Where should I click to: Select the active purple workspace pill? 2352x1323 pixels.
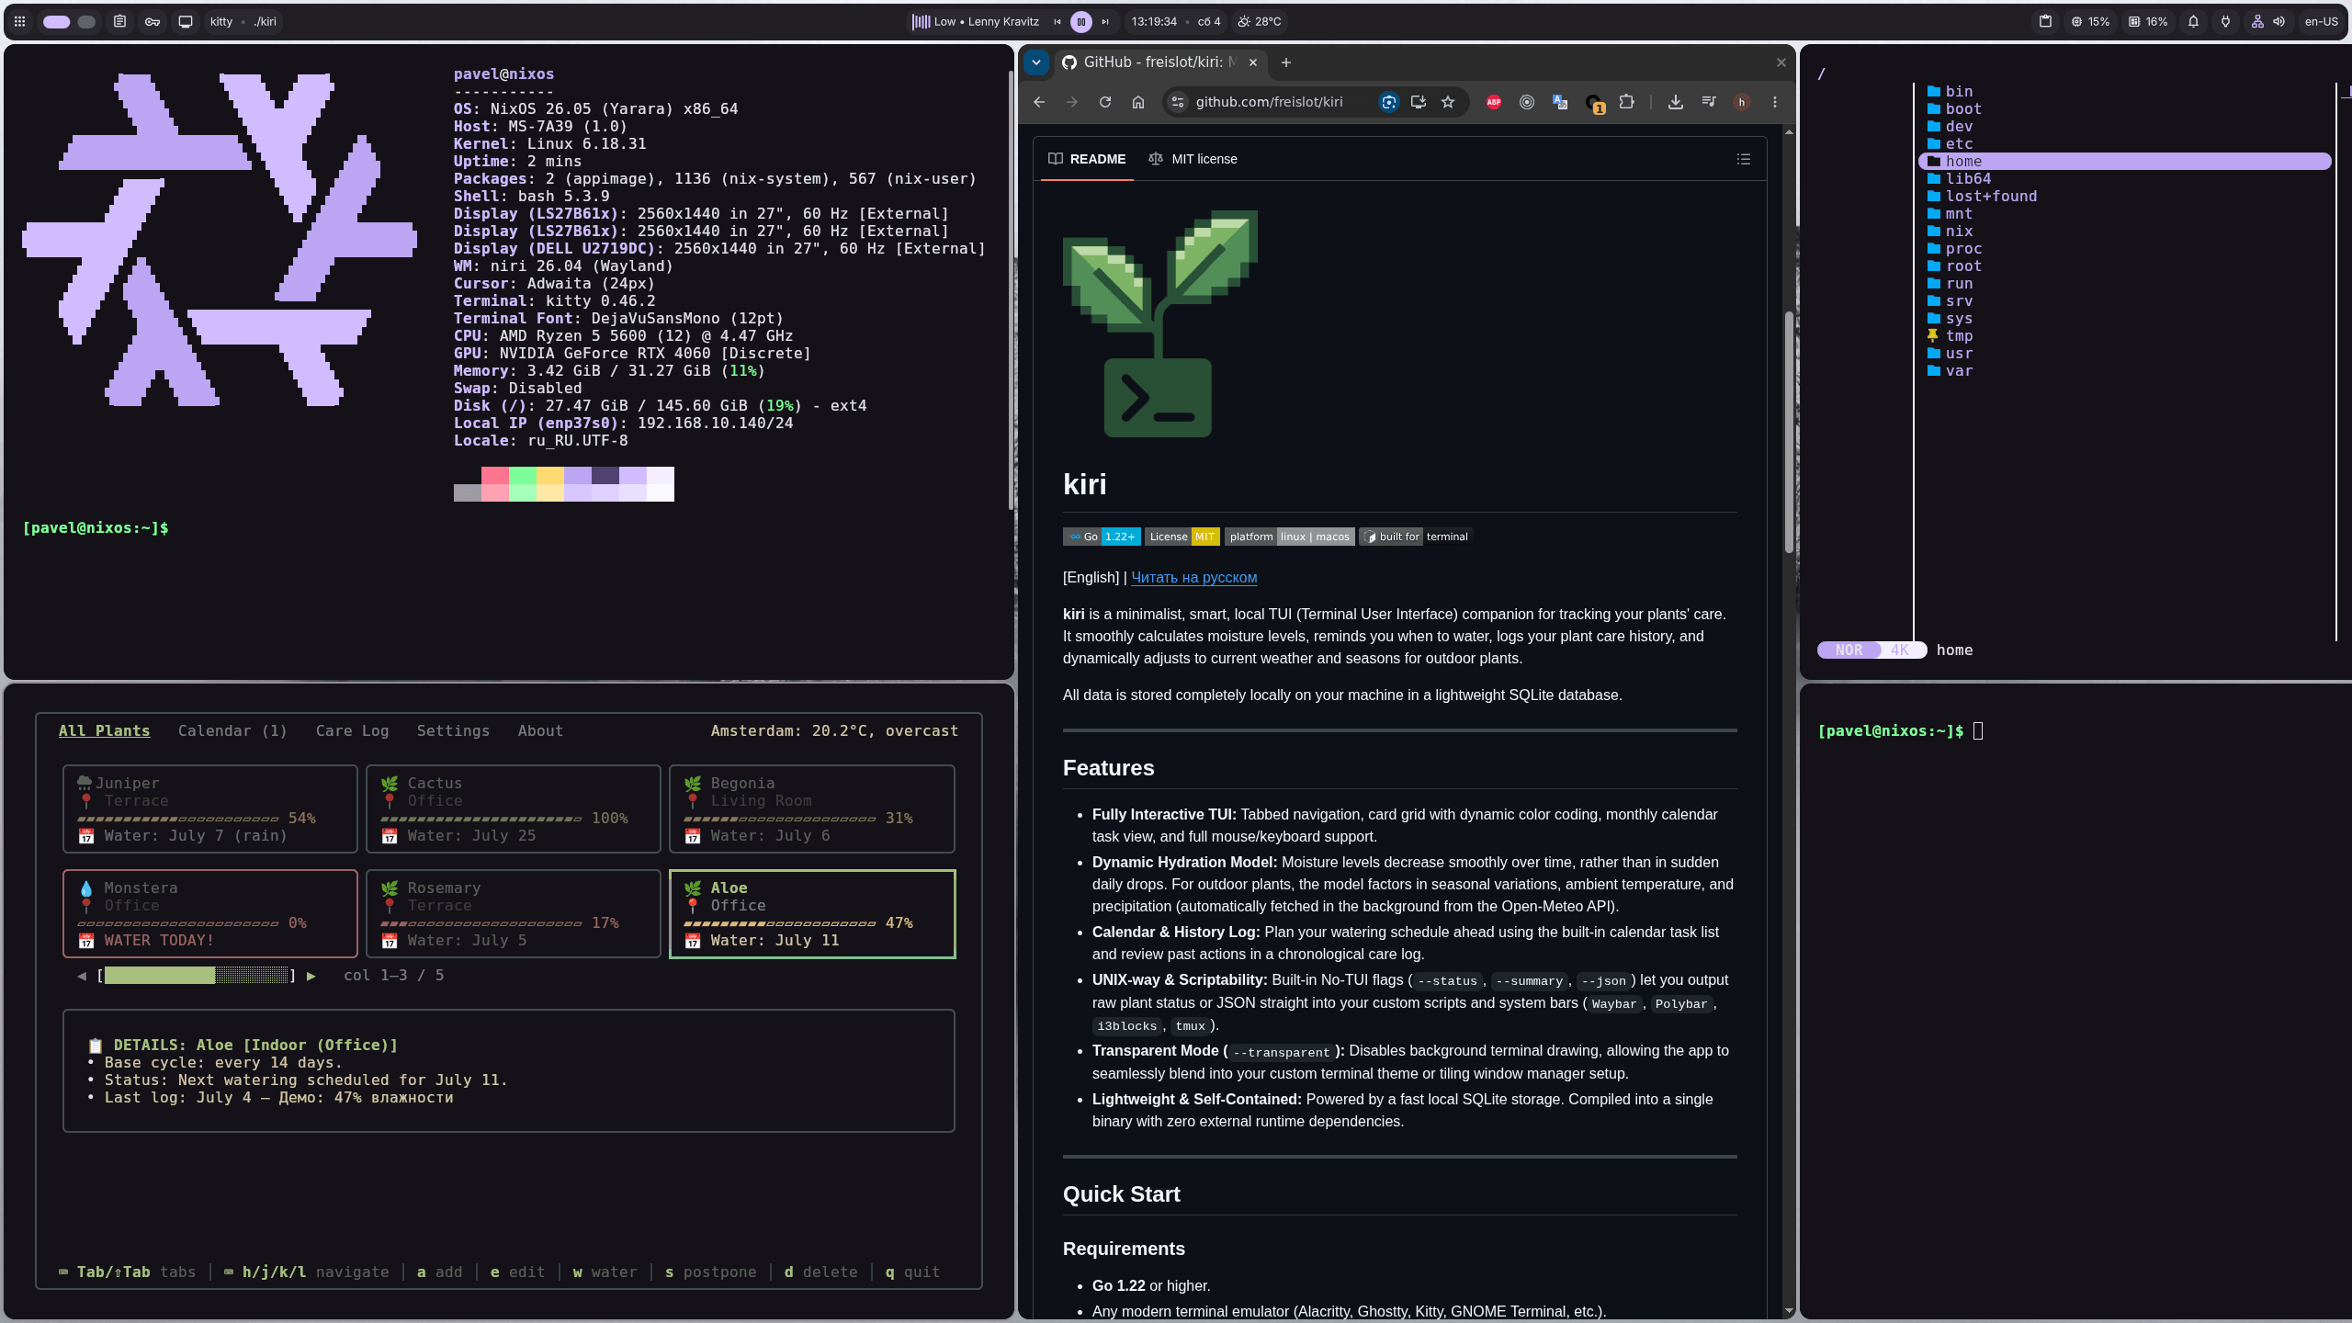pos(56,21)
